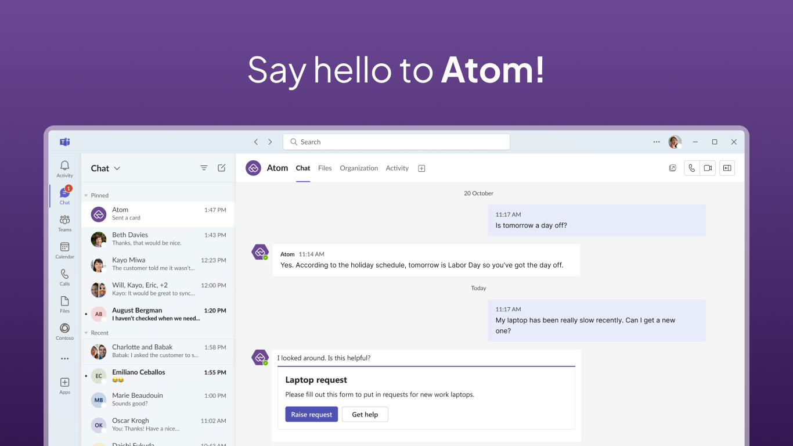The image size is (793, 446).
Task: Pop out the Atom chat
Action: 672,168
